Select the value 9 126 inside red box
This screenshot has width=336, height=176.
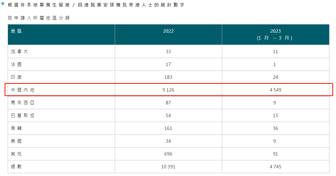pyautogui.click(x=168, y=90)
